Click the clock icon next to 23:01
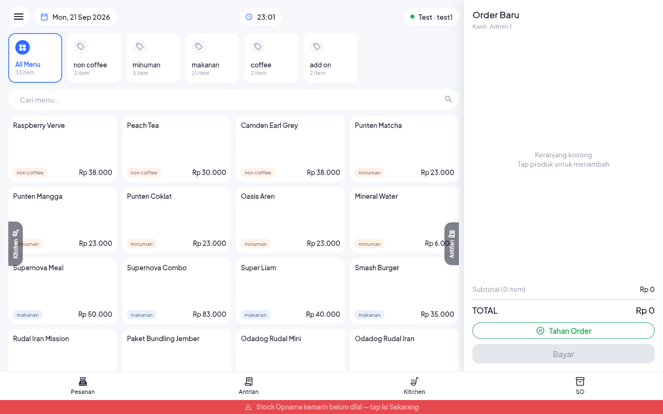 point(249,17)
